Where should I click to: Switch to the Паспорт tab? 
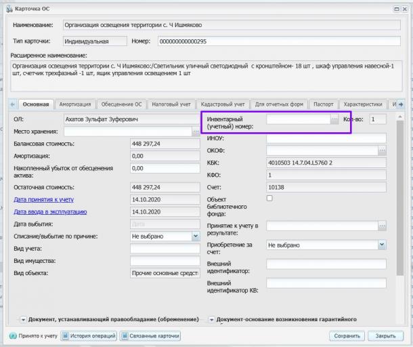point(324,104)
